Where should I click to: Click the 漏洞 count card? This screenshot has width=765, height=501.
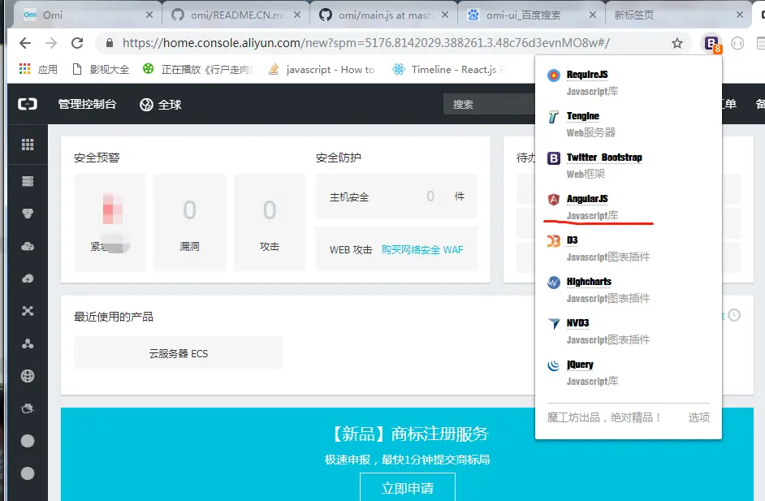pyautogui.click(x=189, y=222)
